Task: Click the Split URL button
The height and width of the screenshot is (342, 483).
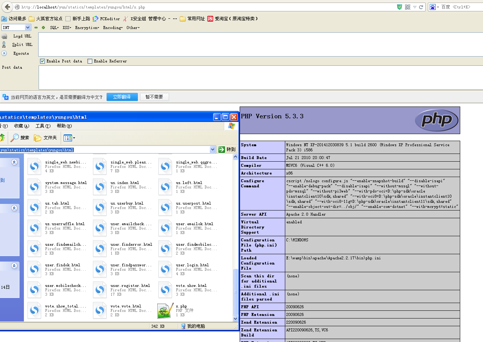Action: pos(22,44)
